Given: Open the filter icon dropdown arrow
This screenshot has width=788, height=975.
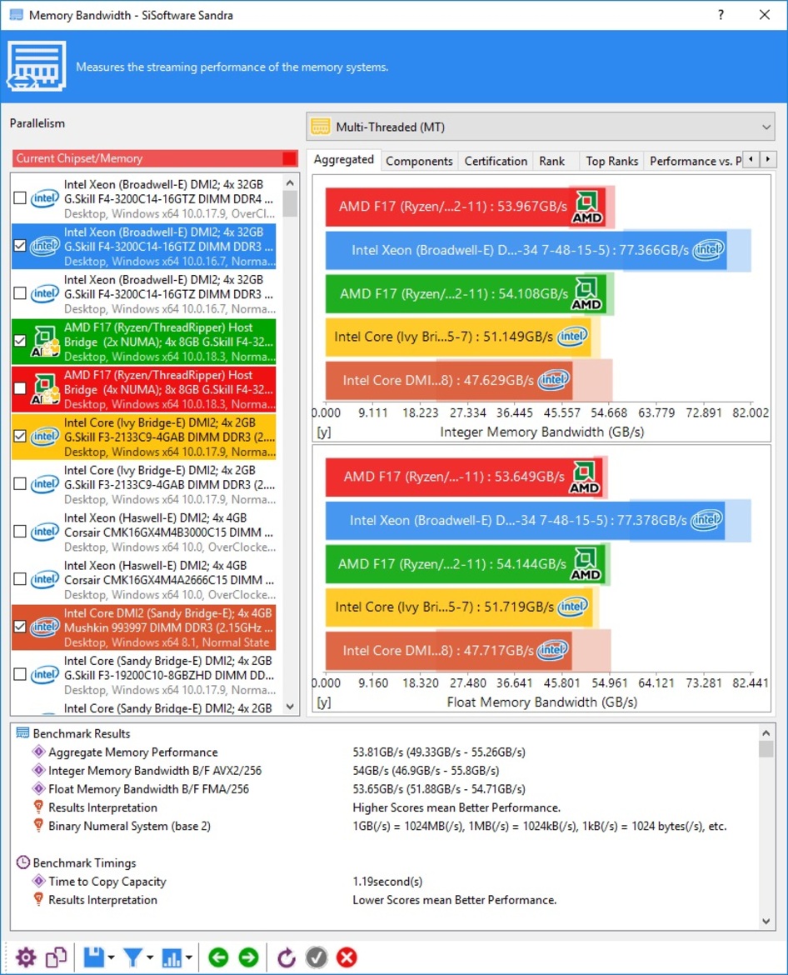Looking at the screenshot, I should click(150, 957).
